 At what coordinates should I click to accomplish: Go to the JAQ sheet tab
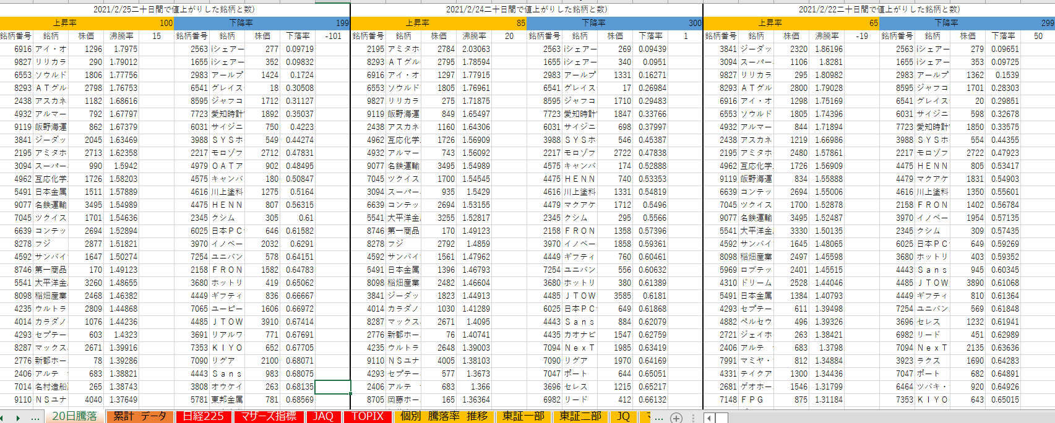coord(323,416)
